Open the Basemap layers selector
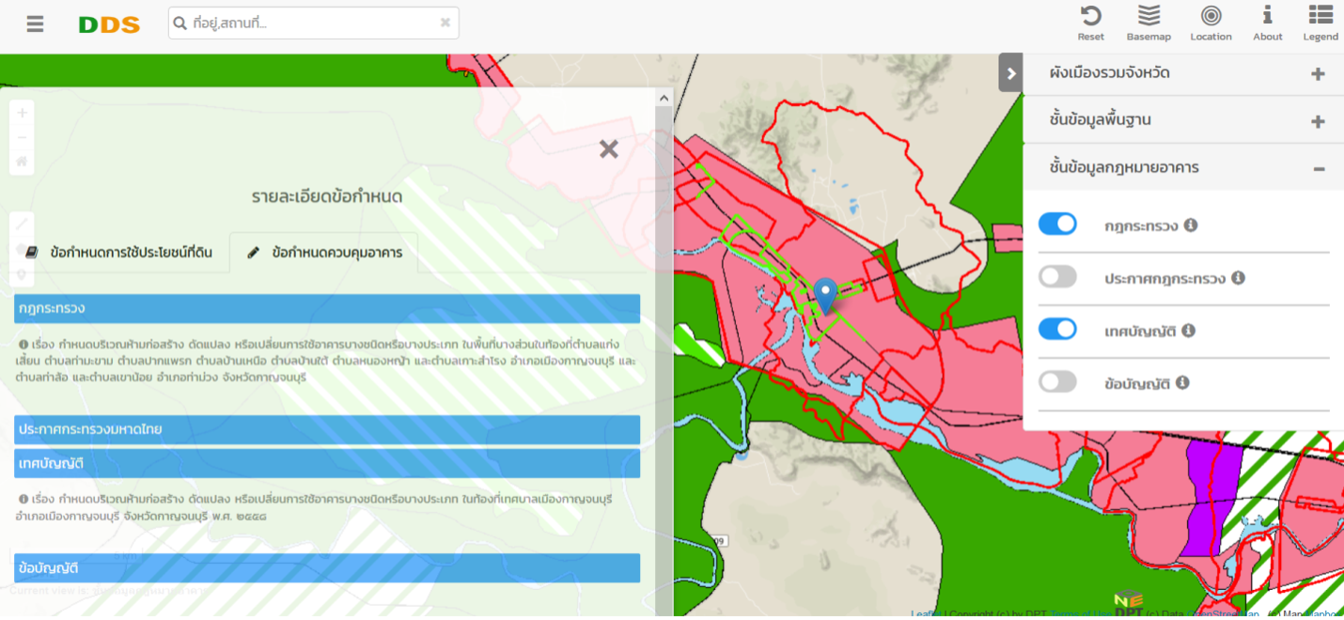Viewport: 1344px width, 620px height. pos(1149,17)
